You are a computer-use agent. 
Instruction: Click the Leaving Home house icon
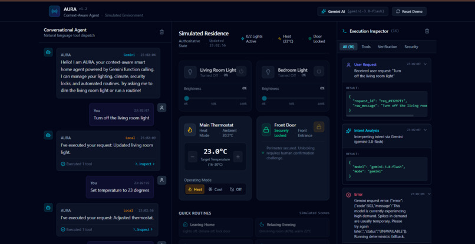pos(186,225)
